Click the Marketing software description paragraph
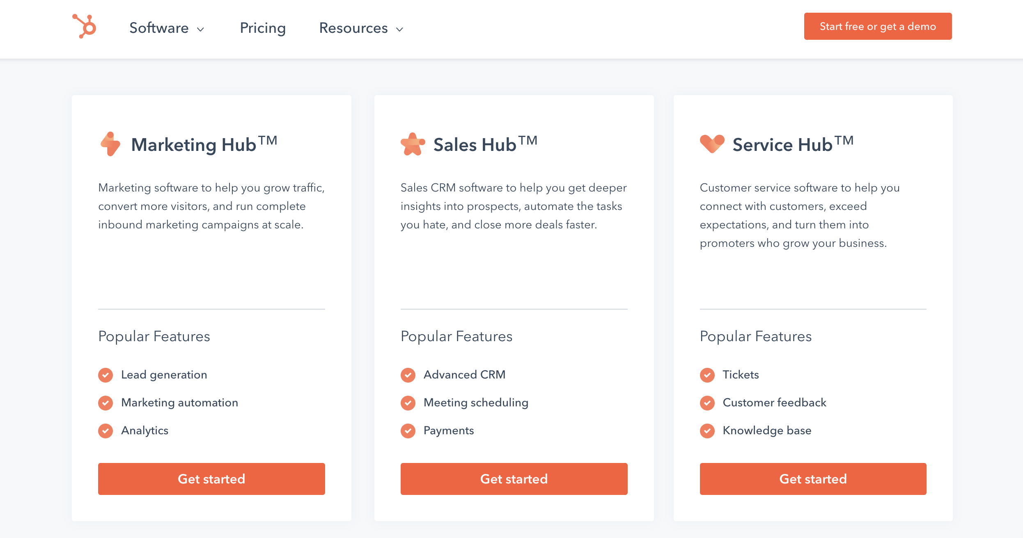Screen dimensions: 1023x538 pyautogui.click(x=211, y=206)
